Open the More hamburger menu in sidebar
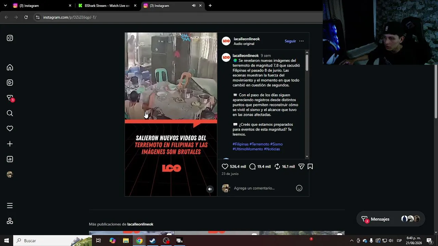Viewport: 438px width, 246px height. coord(10,206)
